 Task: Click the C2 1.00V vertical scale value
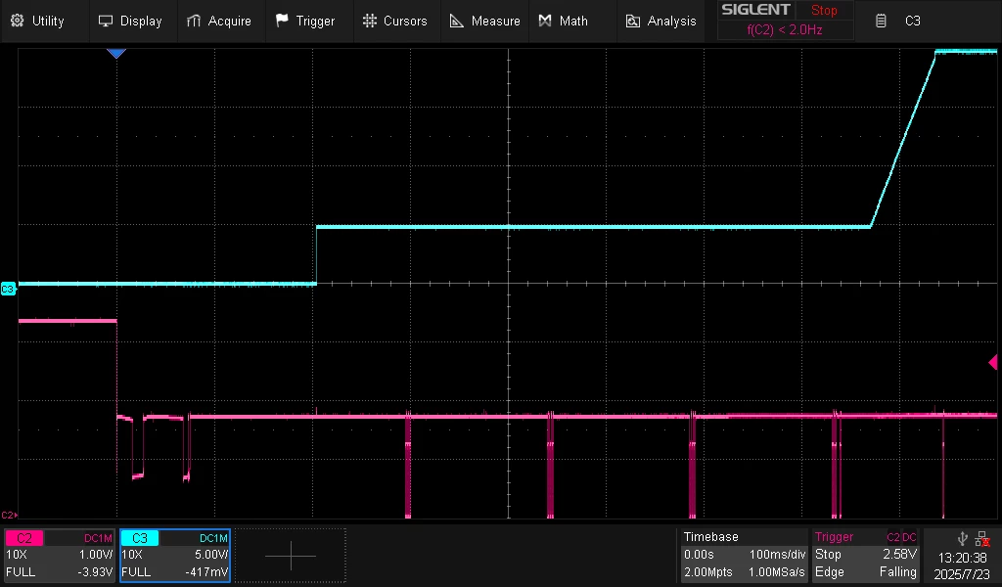[x=96, y=555]
